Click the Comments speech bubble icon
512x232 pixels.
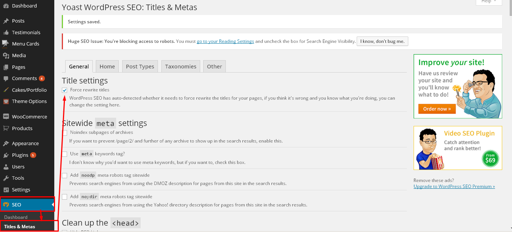pos(6,79)
